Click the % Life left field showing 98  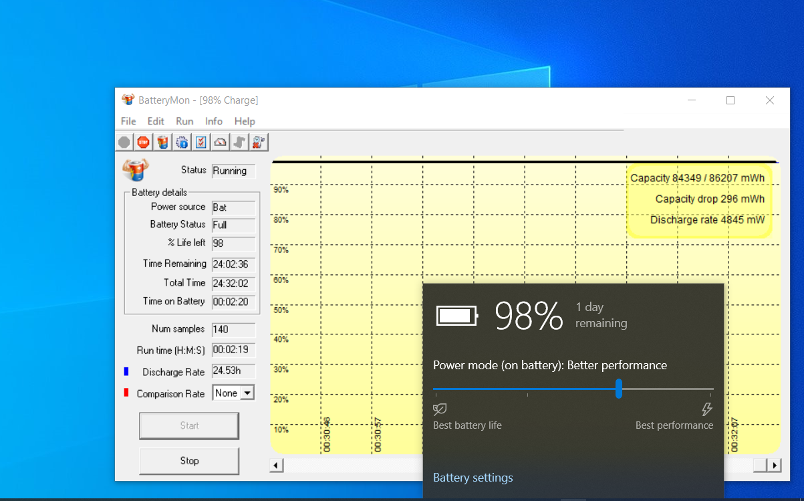click(x=234, y=243)
